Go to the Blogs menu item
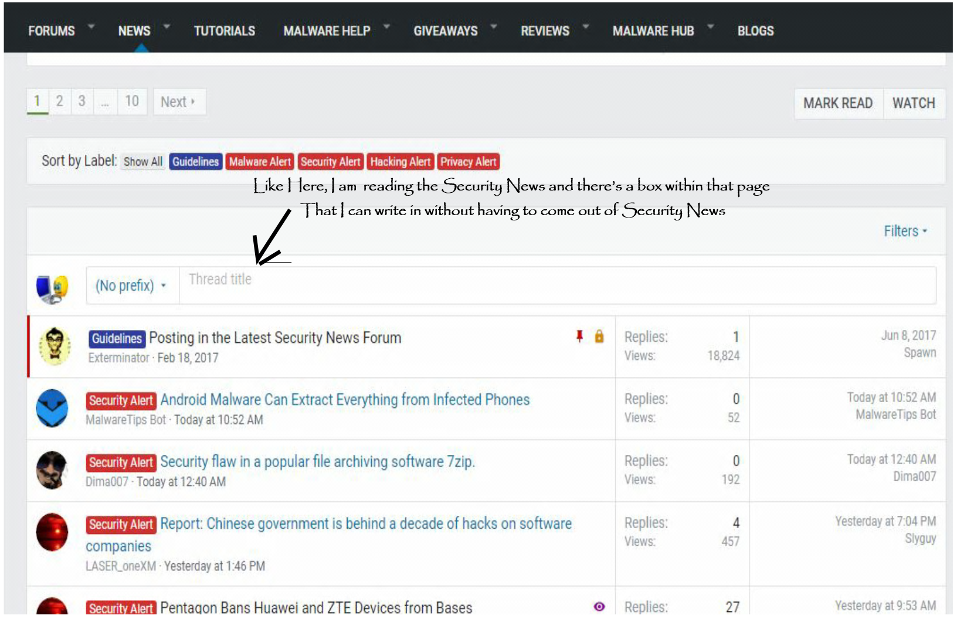Image resolution: width=957 pixels, height=619 pixels. click(755, 31)
